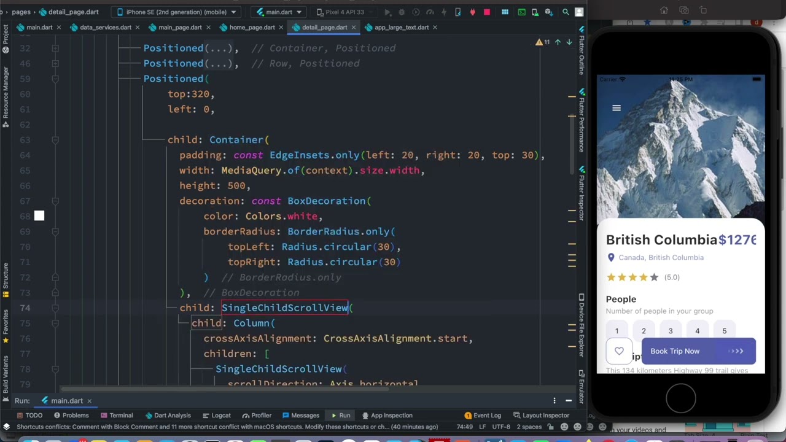This screenshot has width=786, height=442.
Task: Go to next highlighted error arrow
Action: pos(569,42)
